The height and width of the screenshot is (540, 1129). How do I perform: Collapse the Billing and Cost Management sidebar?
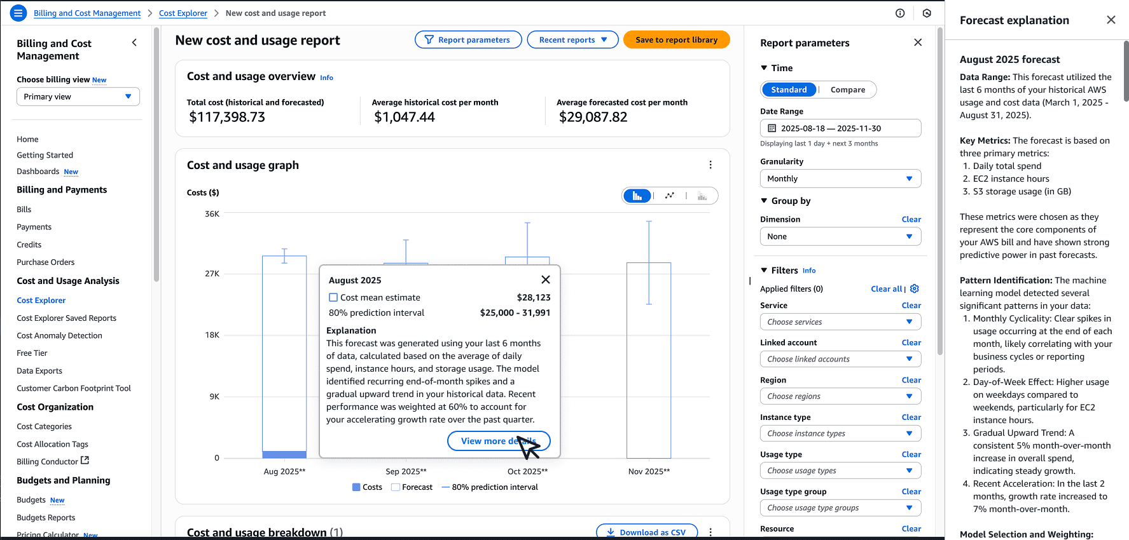click(x=134, y=43)
